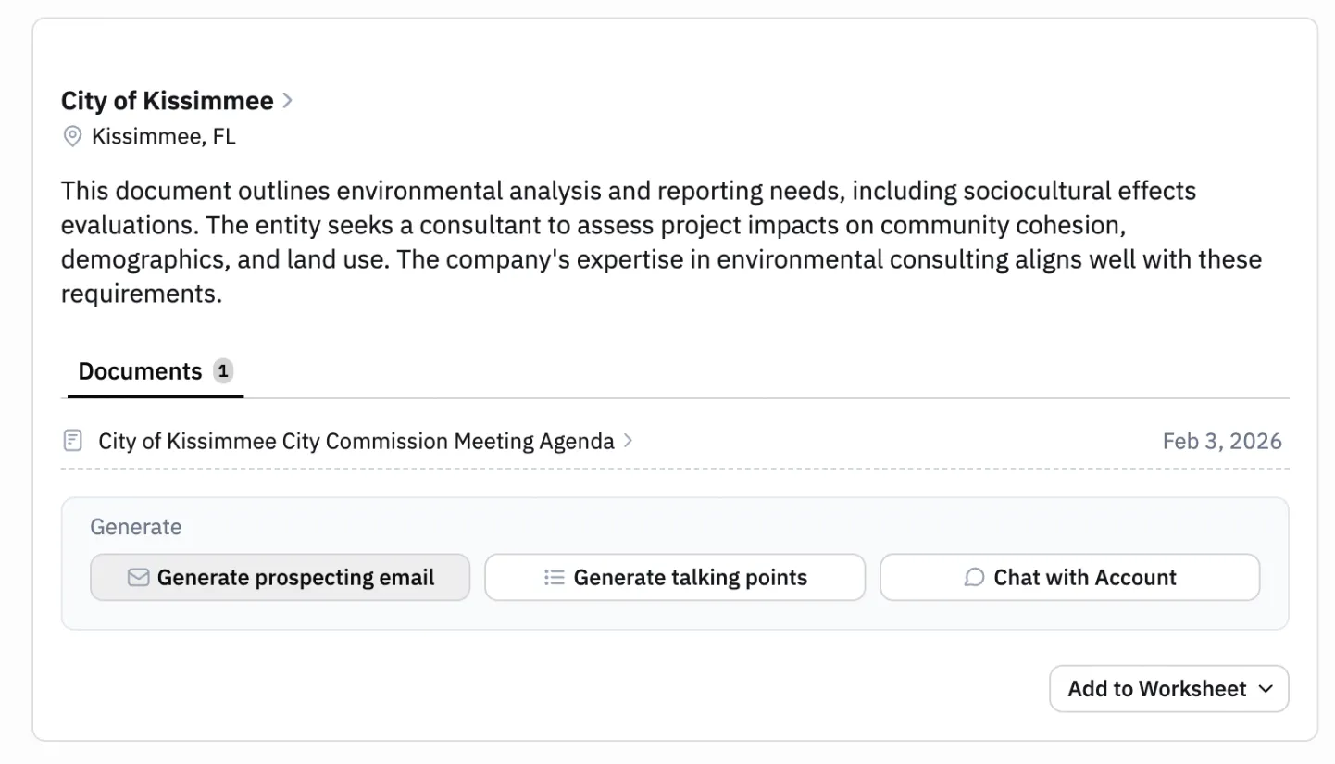Click Generate talking points button

(675, 578)
